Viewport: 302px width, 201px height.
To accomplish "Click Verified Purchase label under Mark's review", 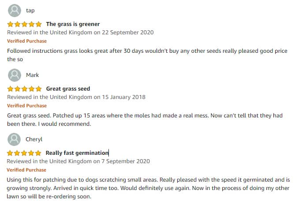I will click(x=27, y=106).
